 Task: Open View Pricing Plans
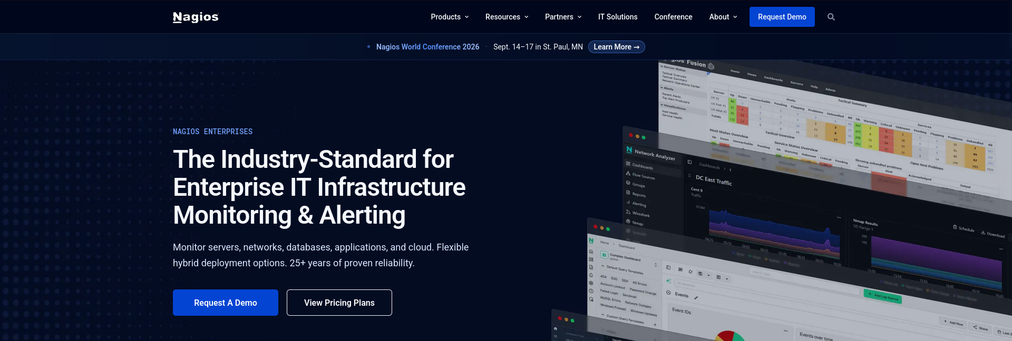pyautogui.click(x=339, y=303)
